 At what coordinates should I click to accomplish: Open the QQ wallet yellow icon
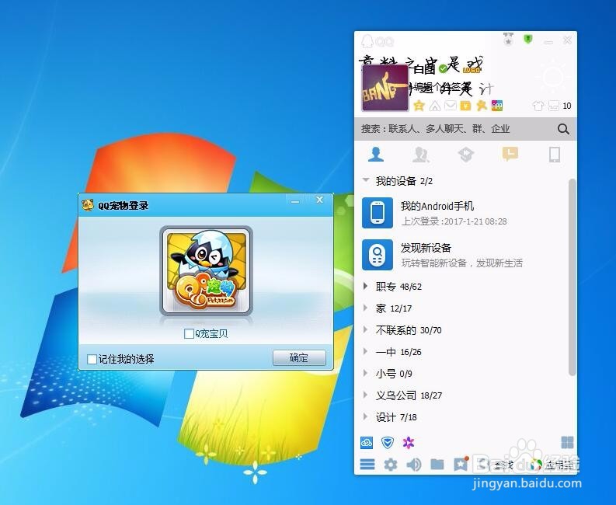(465, 106)
